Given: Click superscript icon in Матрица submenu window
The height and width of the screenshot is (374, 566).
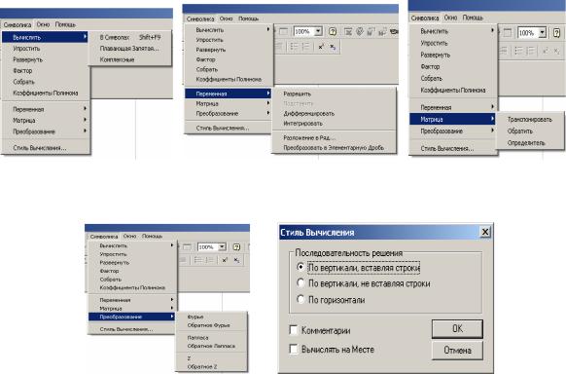Looking at the screenshot, I should [x=546, y=51].
